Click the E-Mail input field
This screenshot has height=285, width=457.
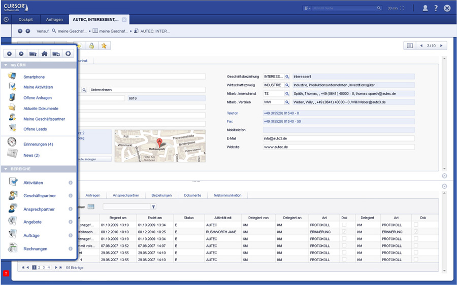pos(339,138)
